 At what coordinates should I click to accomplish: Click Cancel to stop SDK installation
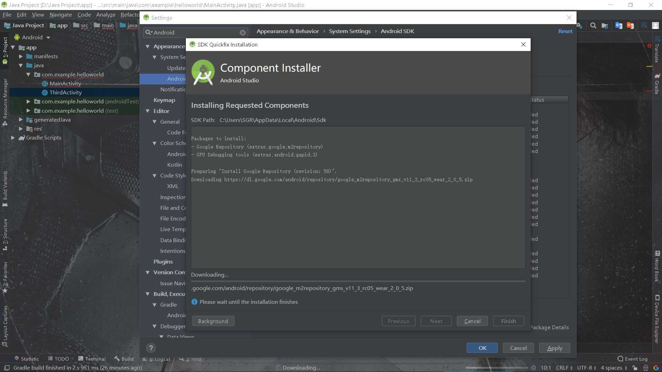tap(472, 321)
